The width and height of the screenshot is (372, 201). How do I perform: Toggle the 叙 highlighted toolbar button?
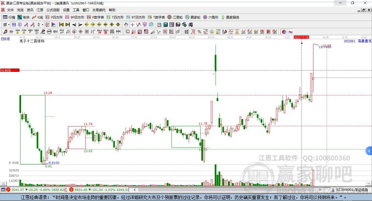click(48, 25)
